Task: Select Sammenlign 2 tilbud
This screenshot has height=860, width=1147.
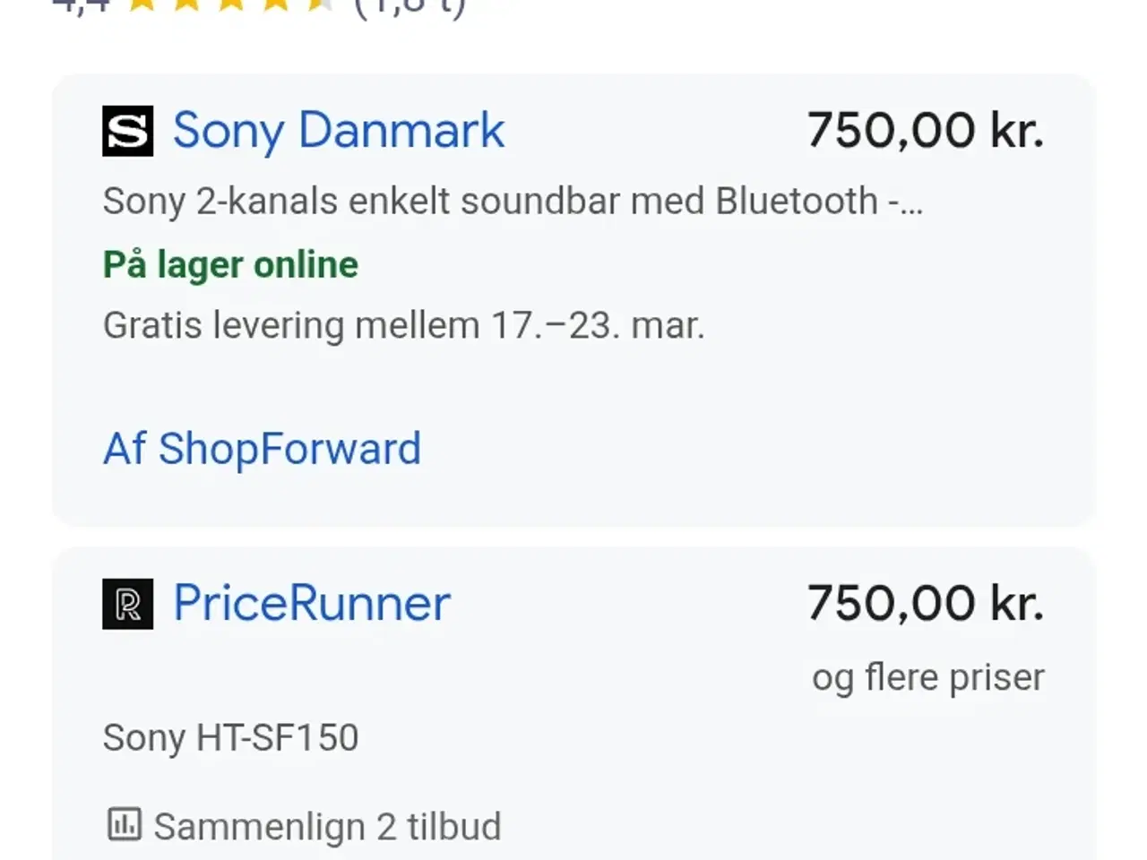Action: [x=327, y=826]
